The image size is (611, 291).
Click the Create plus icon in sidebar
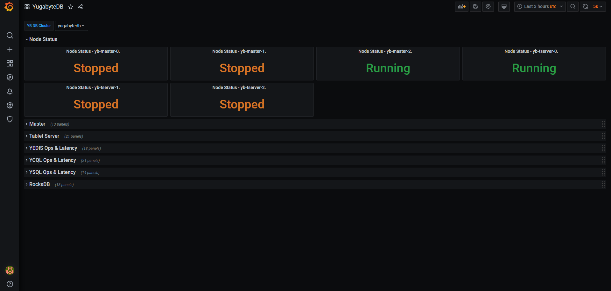[10, 49]
